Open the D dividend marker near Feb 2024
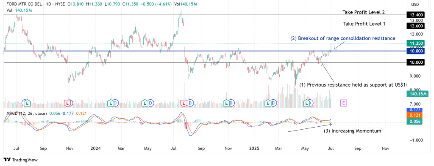Image resolution: width=434 pixels, height=166 pixels. (116, 103)
